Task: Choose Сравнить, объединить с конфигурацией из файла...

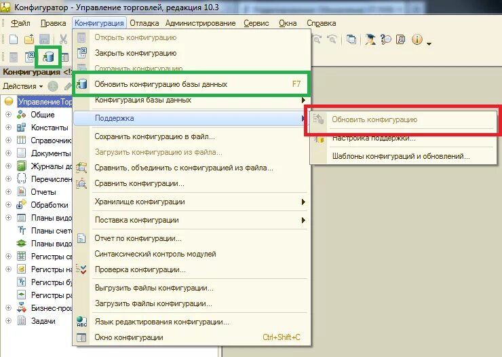Action: pos(191,168)
